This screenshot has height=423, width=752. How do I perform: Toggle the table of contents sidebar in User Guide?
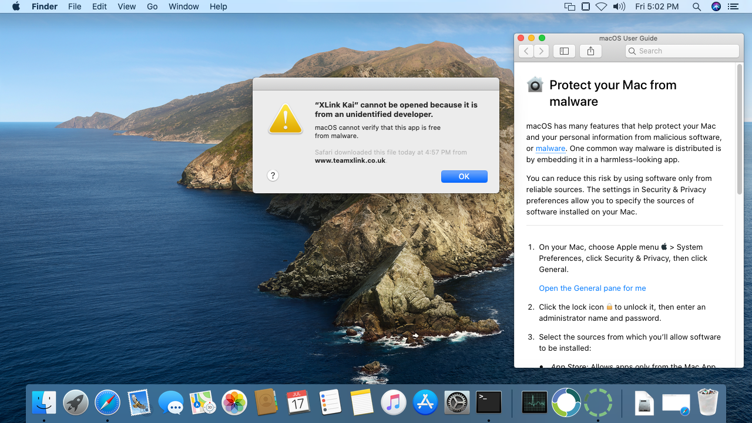click(564, 51)
